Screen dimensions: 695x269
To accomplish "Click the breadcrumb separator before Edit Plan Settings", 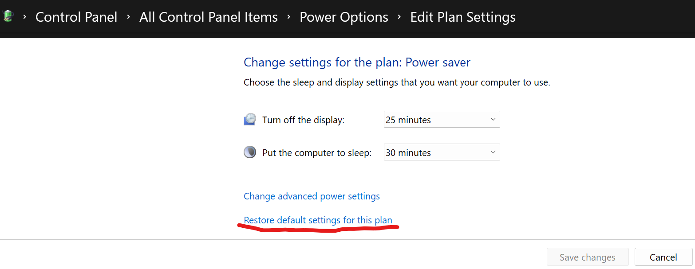I will pyautogui.click(x=399, y=17).
